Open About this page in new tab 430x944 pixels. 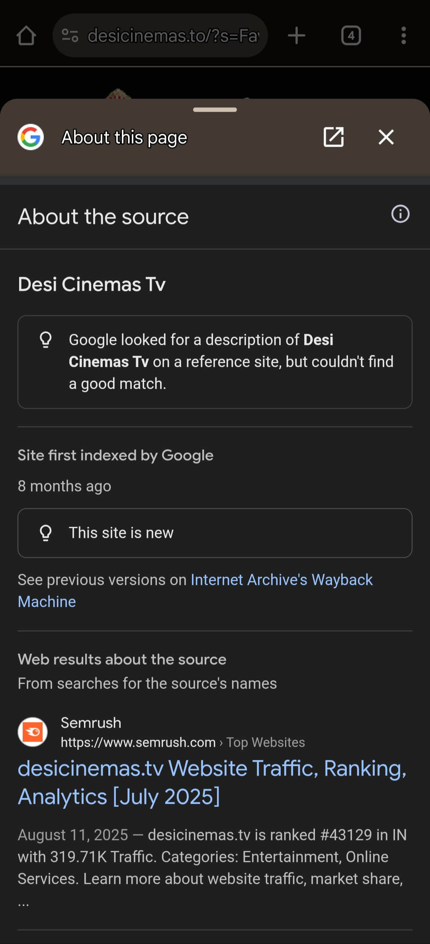tap(334, 137)
